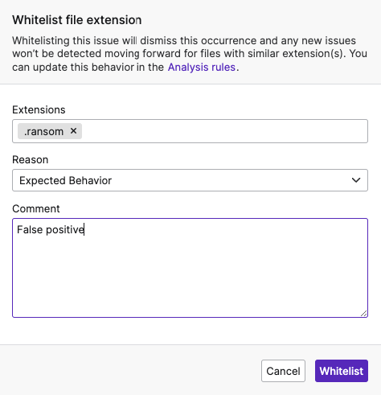Remove the .ransom extension chip

73,131
